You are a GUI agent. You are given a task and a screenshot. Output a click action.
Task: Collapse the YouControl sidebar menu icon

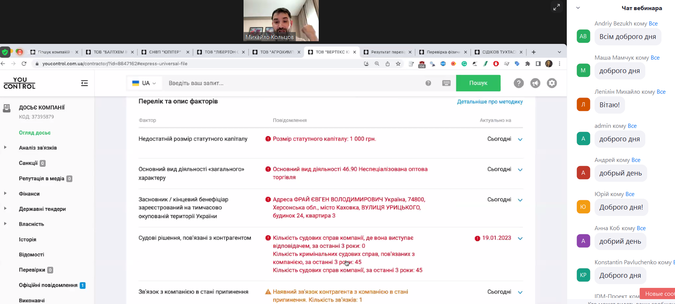(85, 83)
